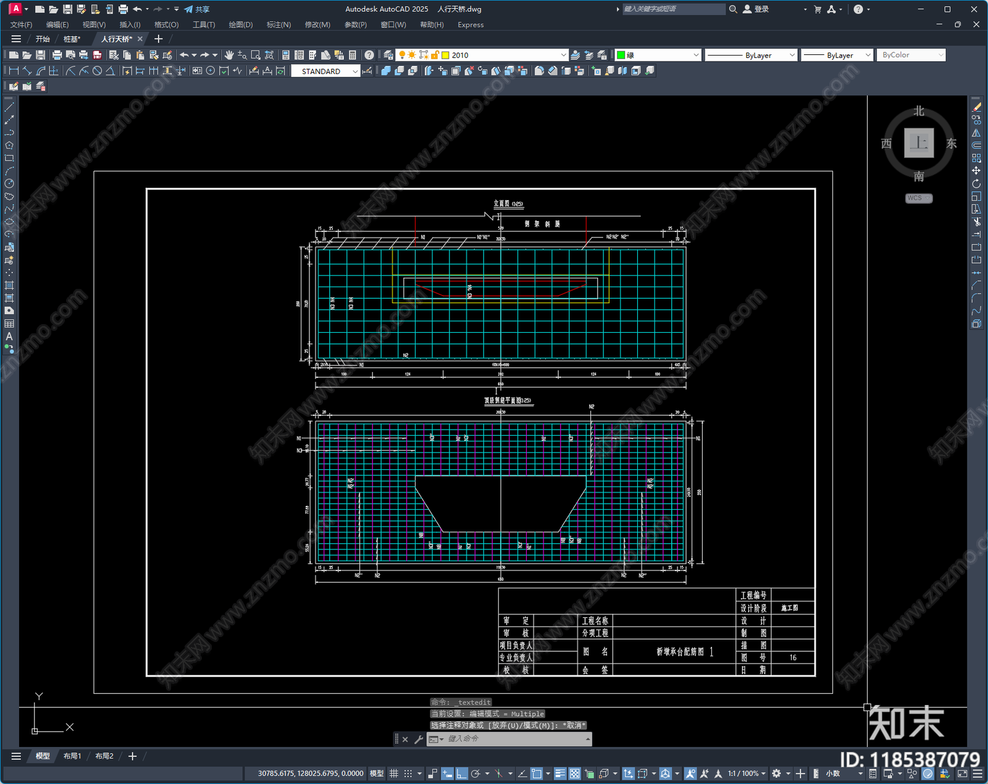988x784 pixels.
Task: Select the Hatch tool
Action: 9,285
